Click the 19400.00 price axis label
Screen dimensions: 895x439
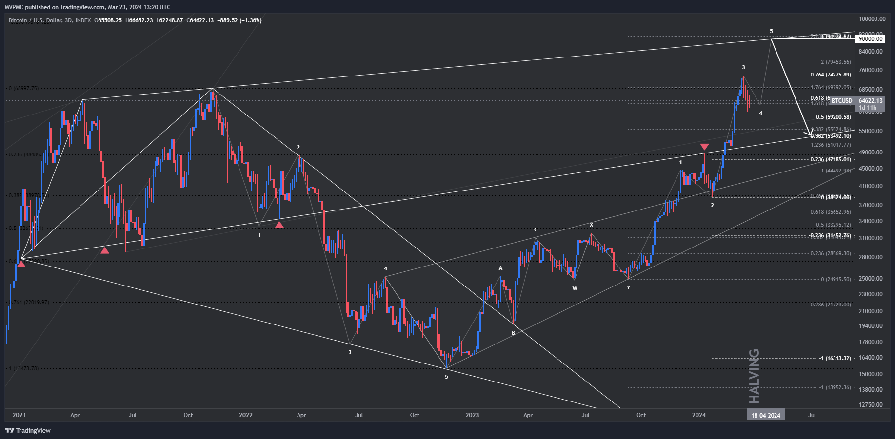pyautogui.click(x=871, y=326)
